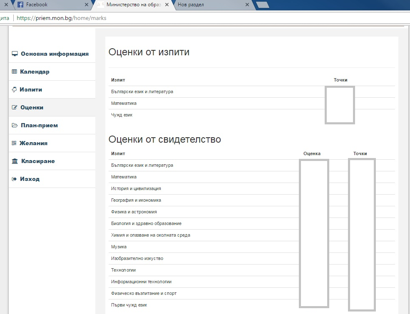Image resolution: width=410 pixels, height=314 pixels.
Task: Open the Основна информация sidebar link
Action: point(55,54)
